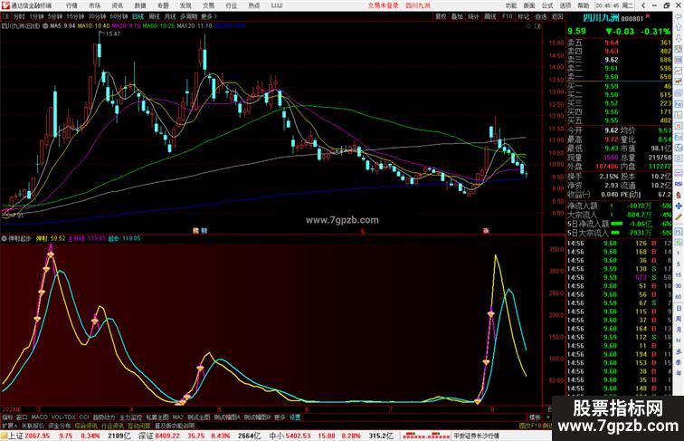
Task: Click the 复权 button
Action: point(441,16)
